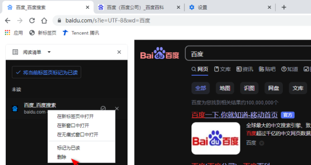This screenshot has width=311, height=165.
Task: Focus the Baidu search box containing 百度
Action: tap(248, 54)
